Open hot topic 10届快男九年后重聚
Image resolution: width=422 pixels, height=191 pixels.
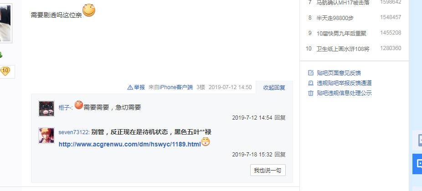point(341,34)
